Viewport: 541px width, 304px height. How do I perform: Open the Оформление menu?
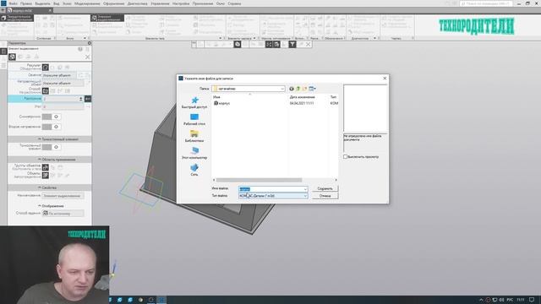[x=113, y=3]
